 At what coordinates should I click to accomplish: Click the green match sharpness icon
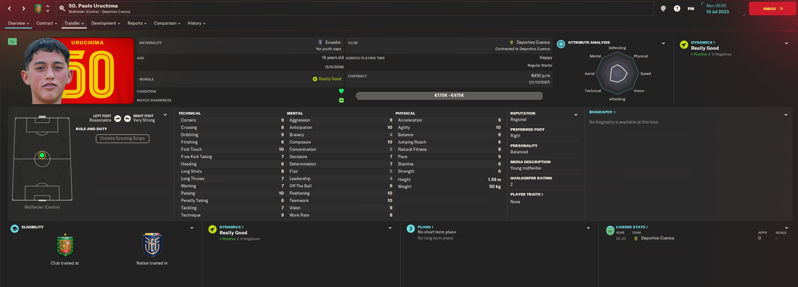pyautogui.click(x=341, y=100)
